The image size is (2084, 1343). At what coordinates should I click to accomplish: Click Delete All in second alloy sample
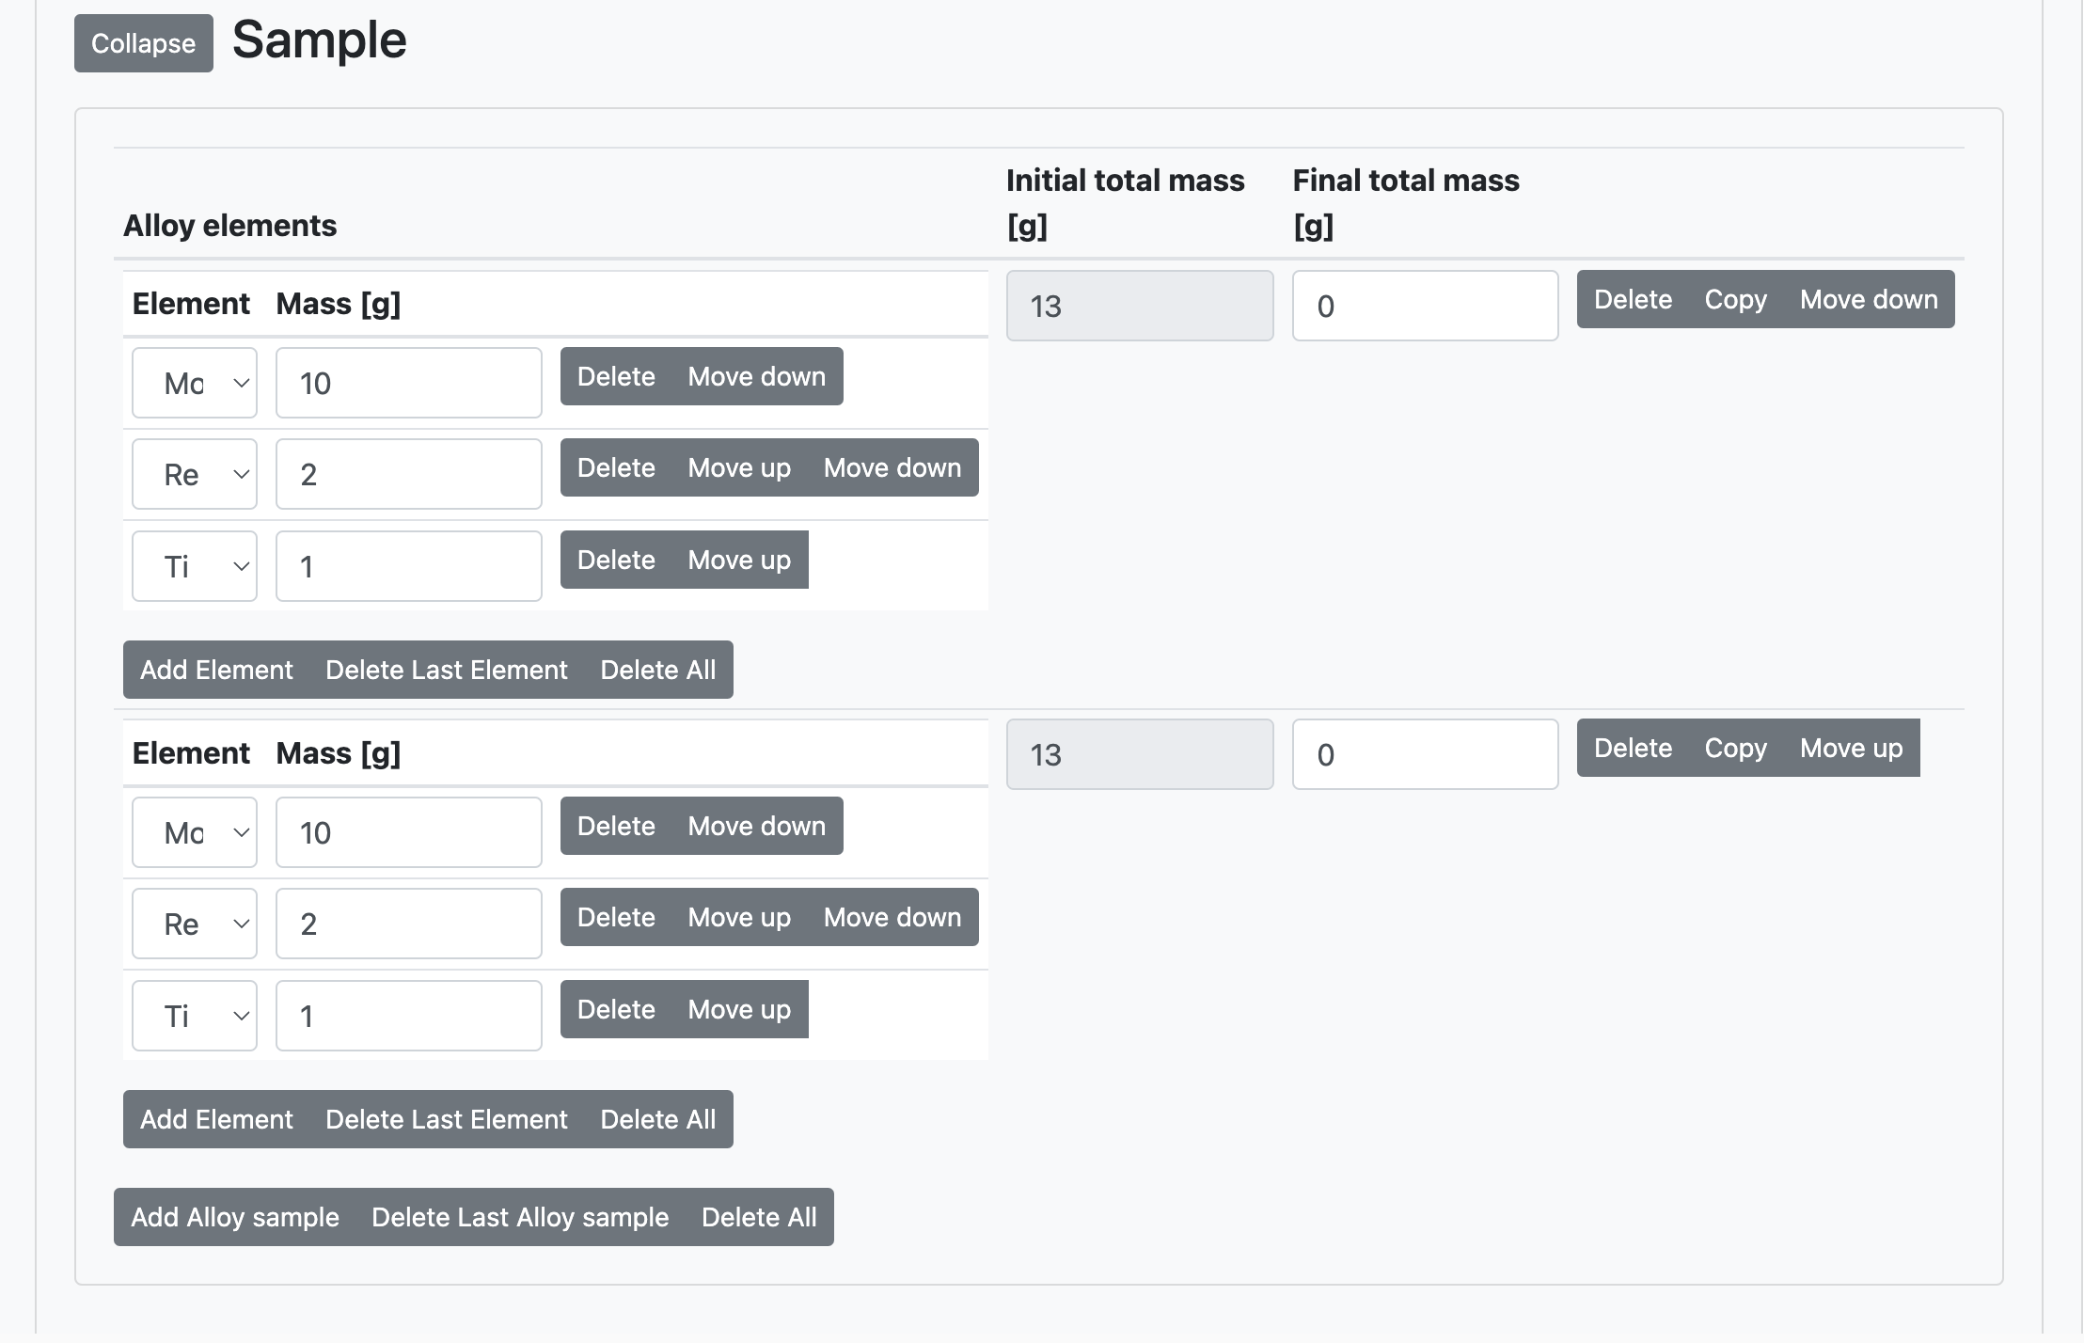[x=657, y=1118]
